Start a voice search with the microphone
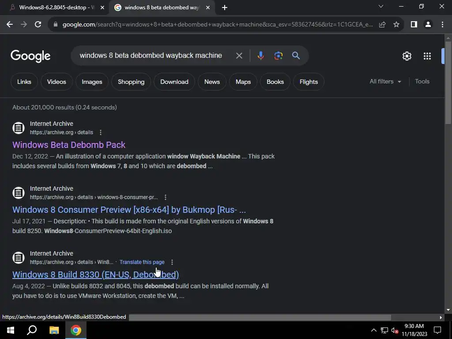 (260, 56)
